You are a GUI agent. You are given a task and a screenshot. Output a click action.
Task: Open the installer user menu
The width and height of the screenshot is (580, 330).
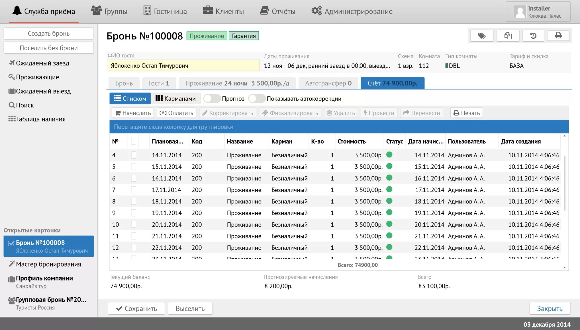click(x=538, y=12)
